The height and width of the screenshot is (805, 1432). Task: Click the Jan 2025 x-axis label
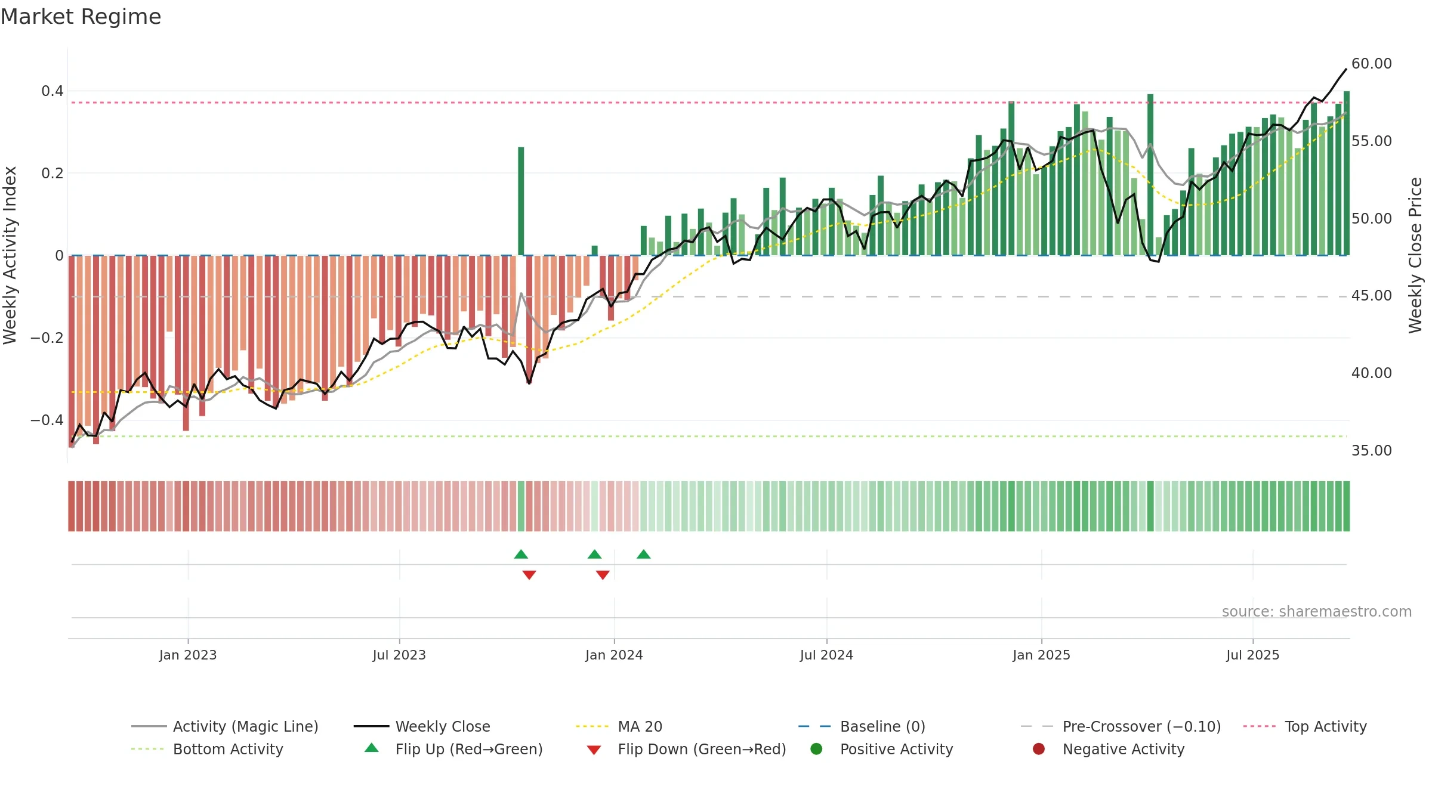click(1041, 655)
